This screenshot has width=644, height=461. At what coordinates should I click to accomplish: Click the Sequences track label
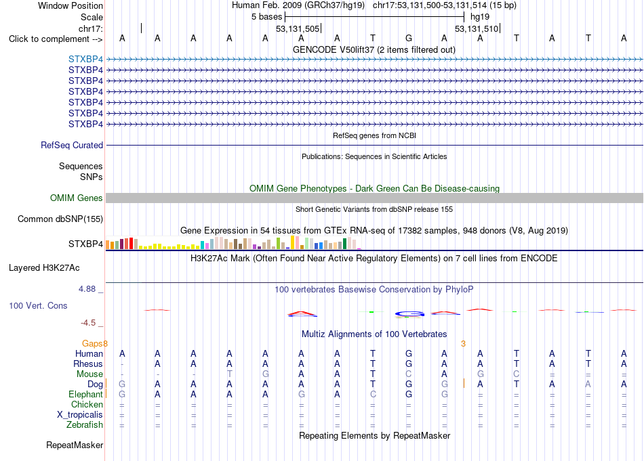coord(81,166)
